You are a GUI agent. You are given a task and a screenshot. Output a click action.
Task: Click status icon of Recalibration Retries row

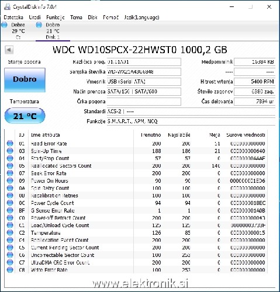point(10,196)
